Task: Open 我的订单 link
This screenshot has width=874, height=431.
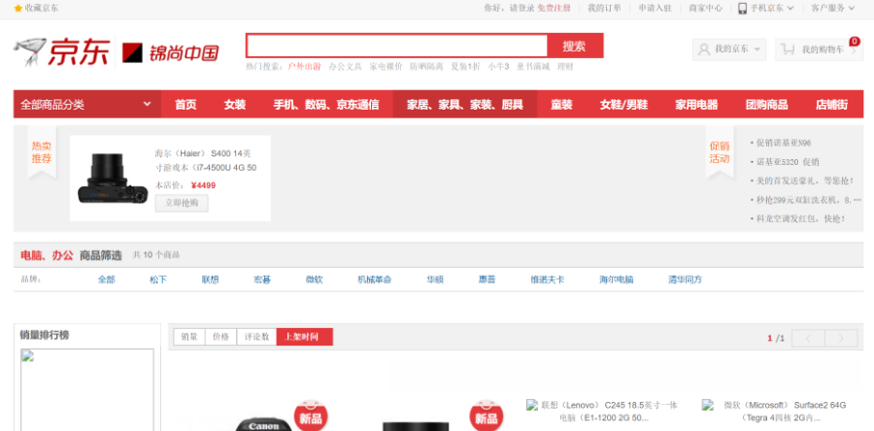Action: pos(604,9)
